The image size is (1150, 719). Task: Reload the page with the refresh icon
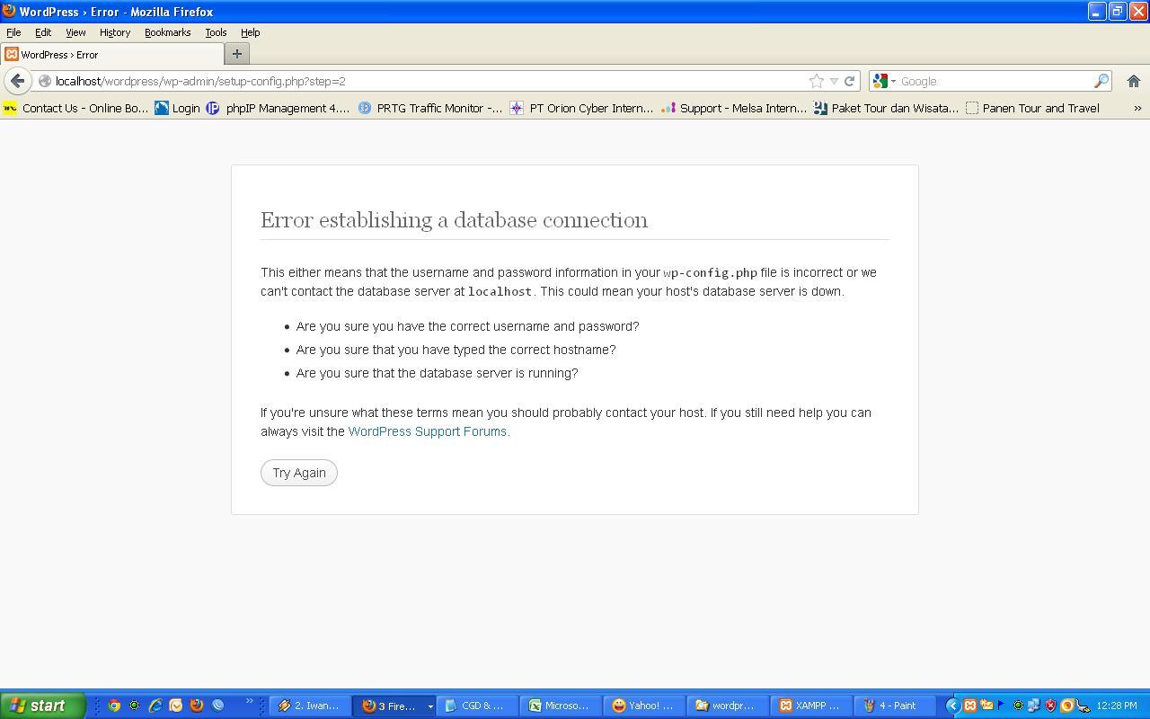[x=849, y=81]
